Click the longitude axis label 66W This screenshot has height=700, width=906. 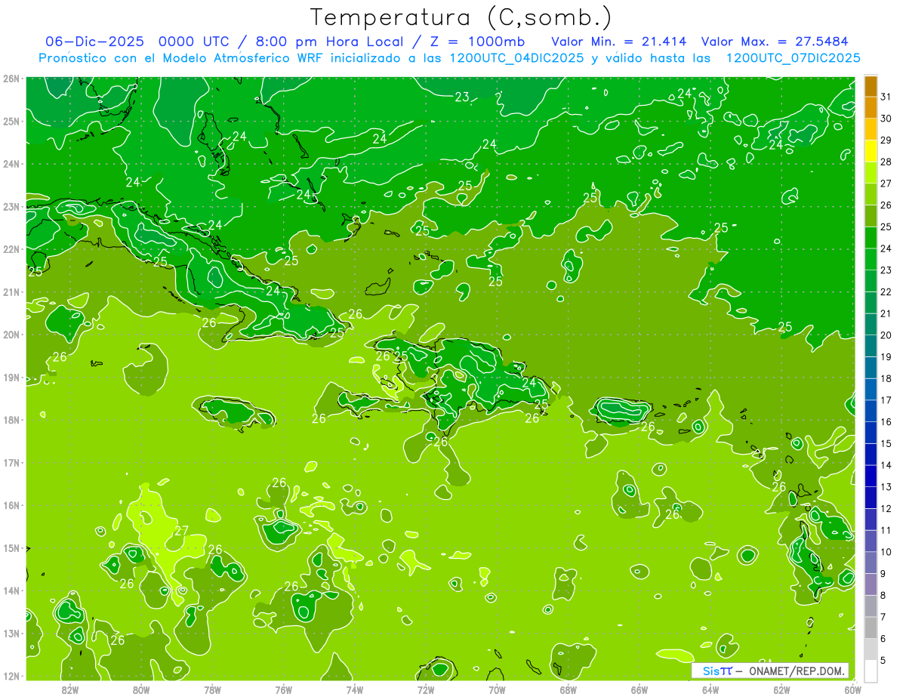tap(639, 689)
